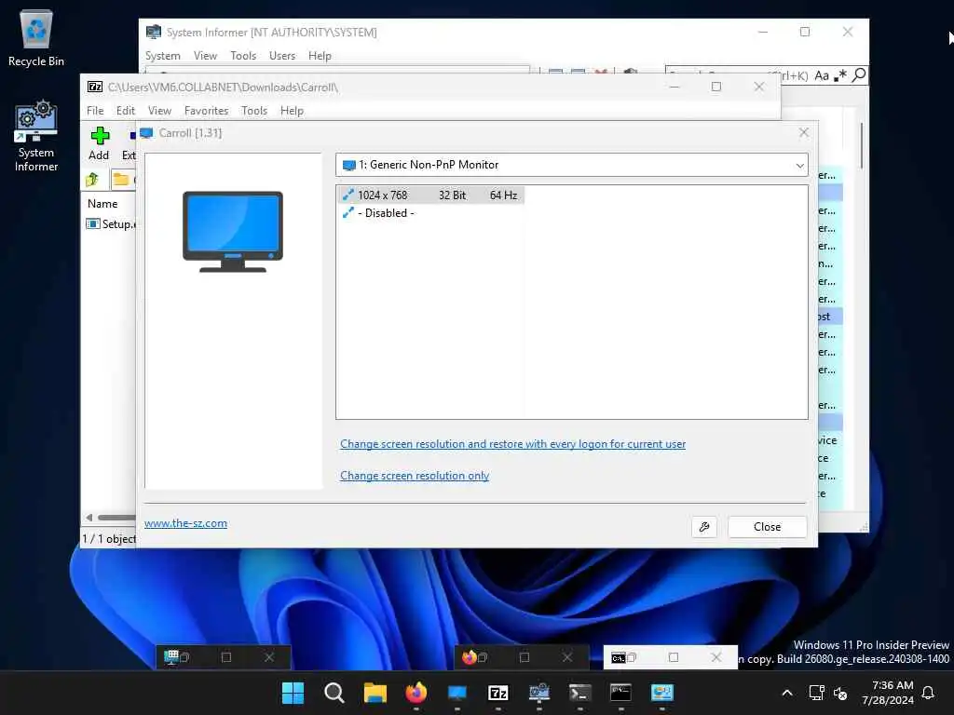The width and height of the screenshot is (954, 715).
Task: Open Tools menu in System Informer
Action: [x=243, y=56]
